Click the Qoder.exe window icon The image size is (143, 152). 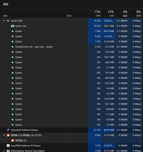click(x=12, y=26)
